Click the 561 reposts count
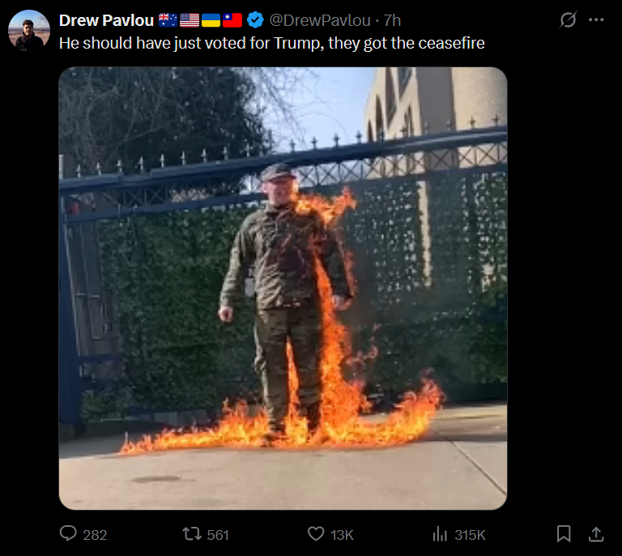Screen dimensions: 622x556 [218, 535]
